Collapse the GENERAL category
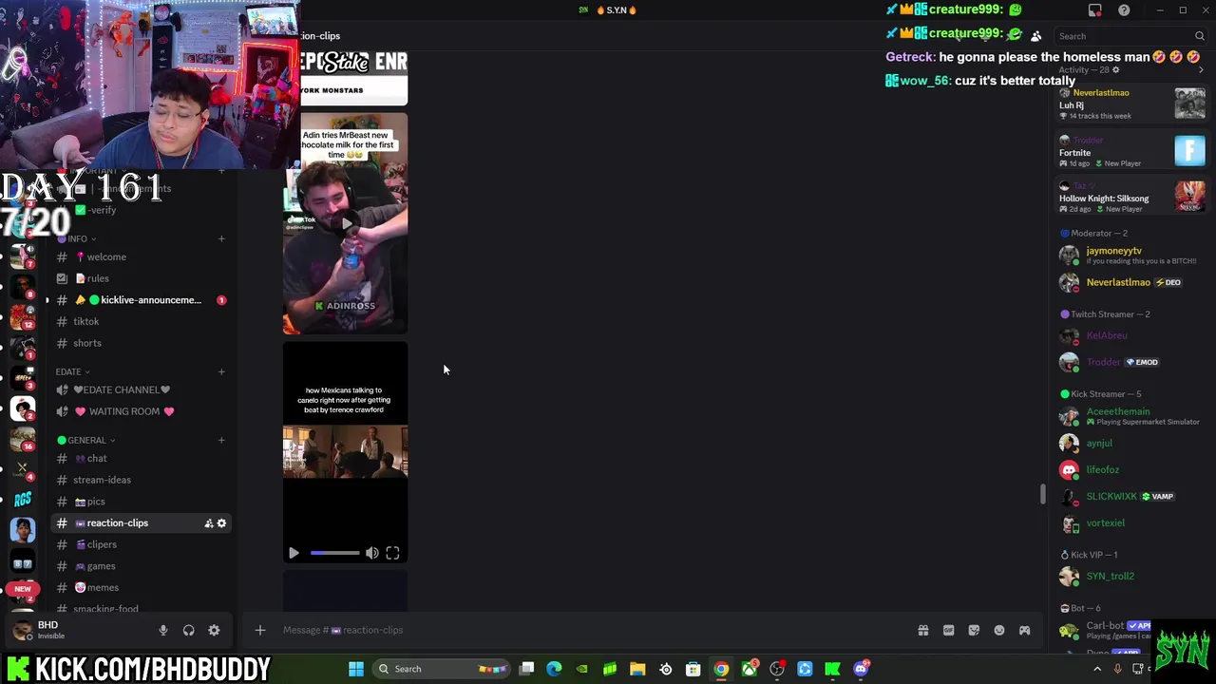This screenshot has height=684, width=1216. [86, 440]
